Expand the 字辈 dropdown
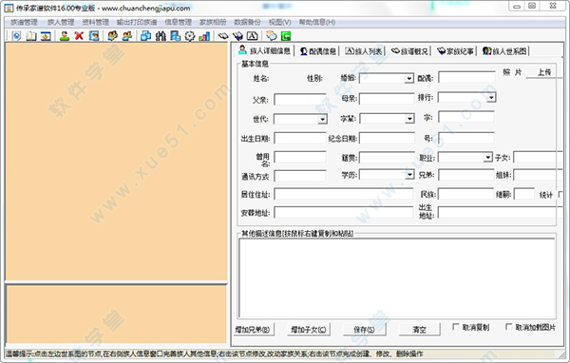Screen dimensions: 570x363 tap(409, 119)
